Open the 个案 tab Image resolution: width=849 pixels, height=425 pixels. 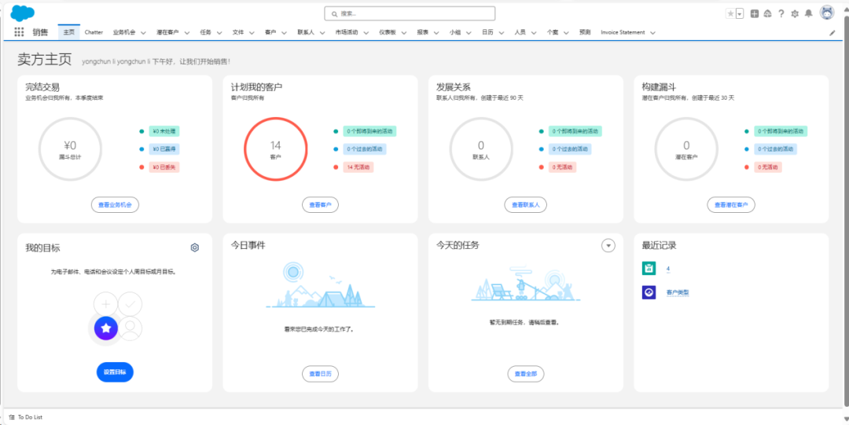[553, 32]
